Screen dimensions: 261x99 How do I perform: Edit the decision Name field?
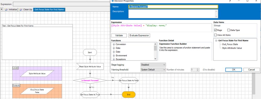pos(173,7)
